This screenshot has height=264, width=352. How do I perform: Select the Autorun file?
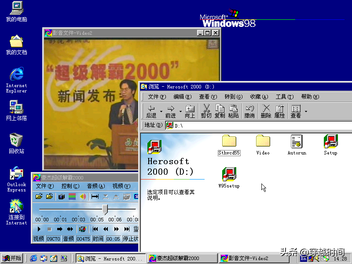tap(297, 145)
